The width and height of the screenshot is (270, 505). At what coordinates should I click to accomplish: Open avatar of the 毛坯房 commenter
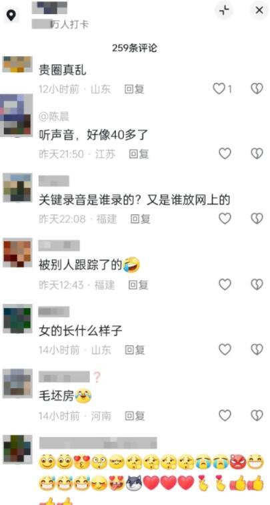click(x=18, y=382)
